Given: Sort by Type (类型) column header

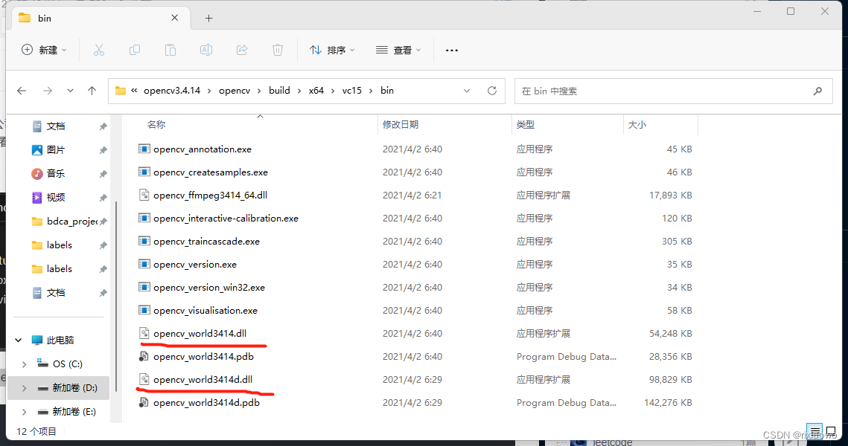Looking at the screenshot, I should click(525, 125).
